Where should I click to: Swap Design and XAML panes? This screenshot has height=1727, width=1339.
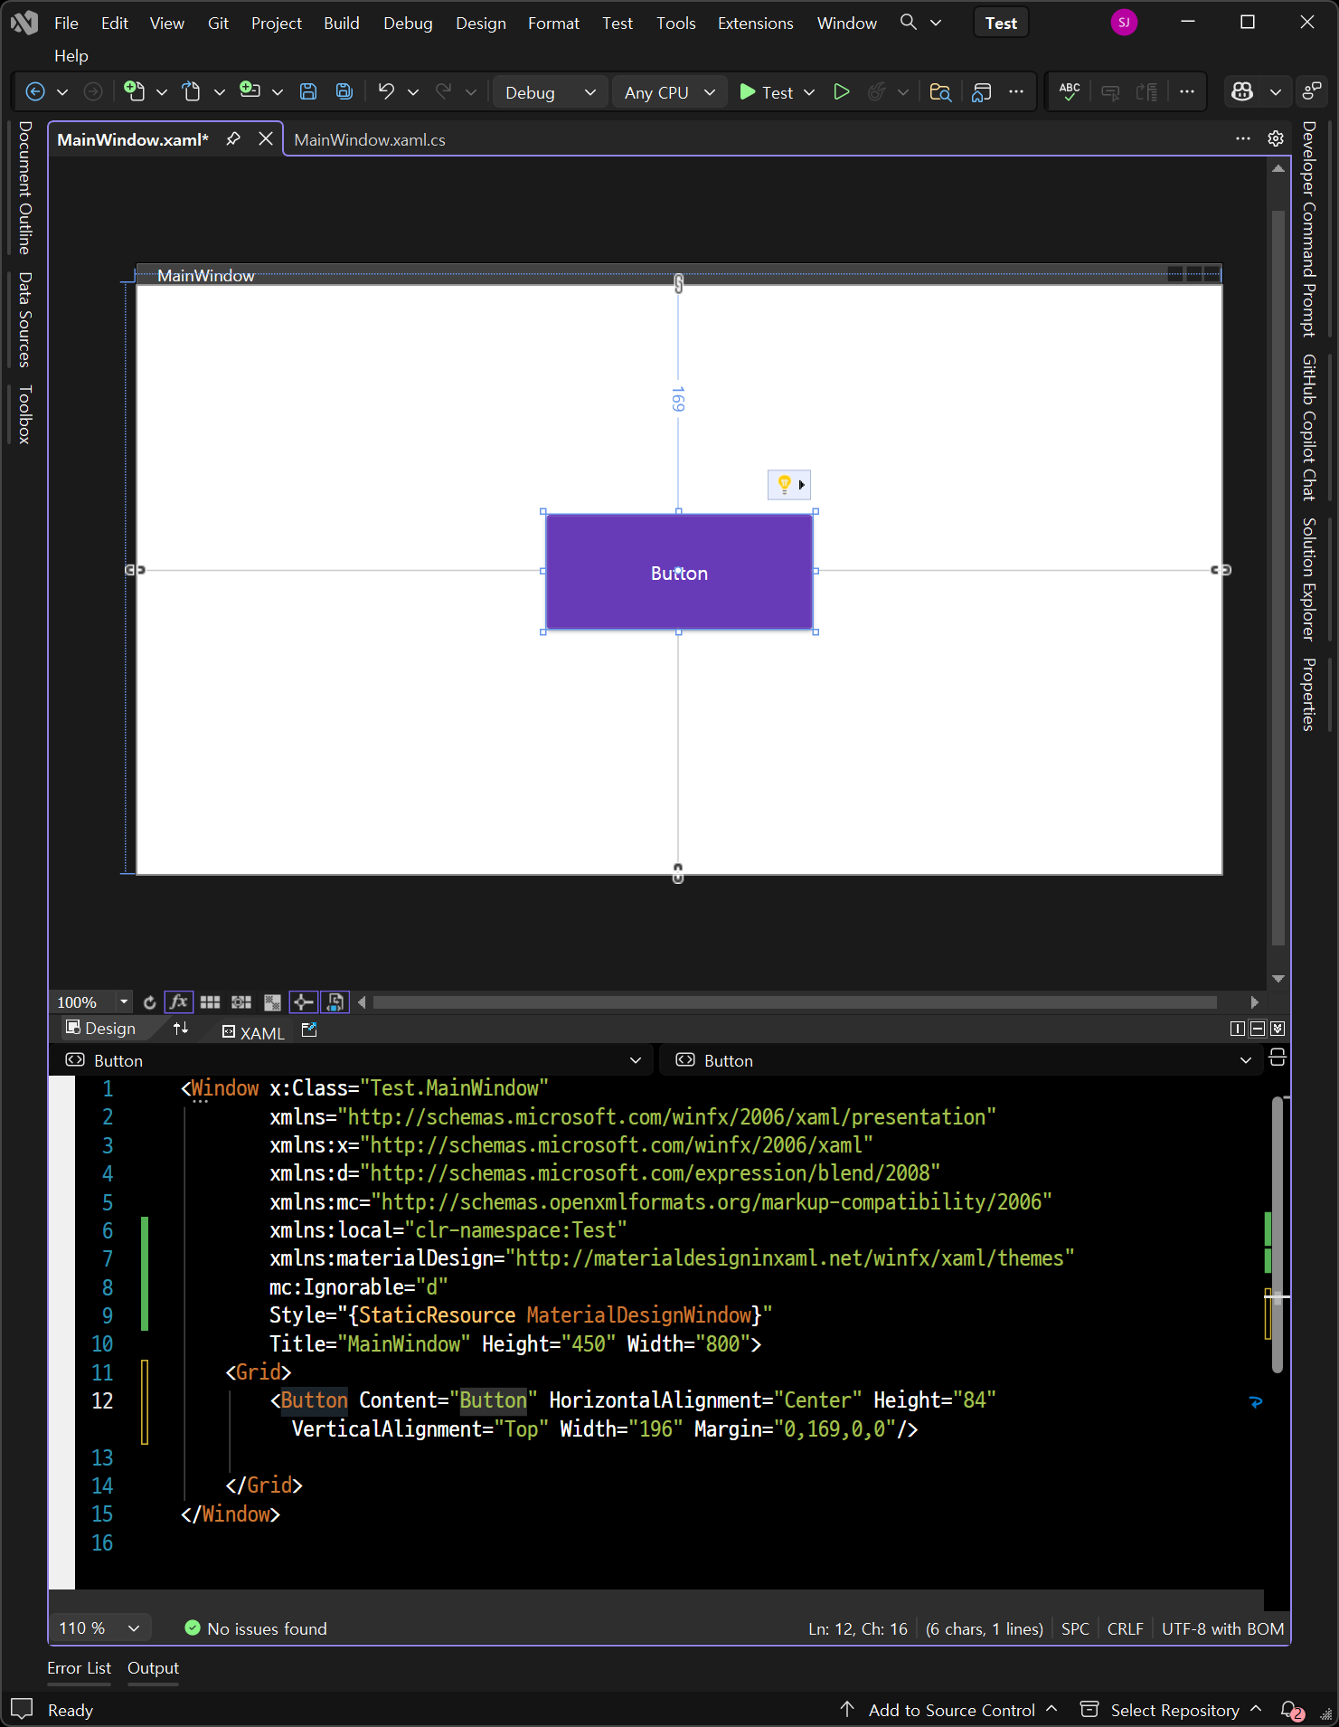(x=181, y=1029)
